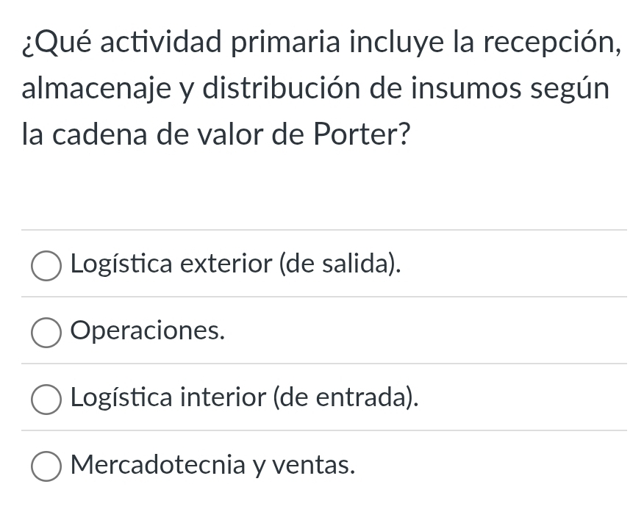
Task: Click the answer text 'Logística interior (de entrada)'
Action: point(244,397)
